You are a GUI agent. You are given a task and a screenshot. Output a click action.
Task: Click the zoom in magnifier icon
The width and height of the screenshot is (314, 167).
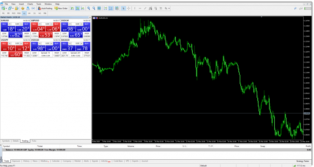[88, 8]
